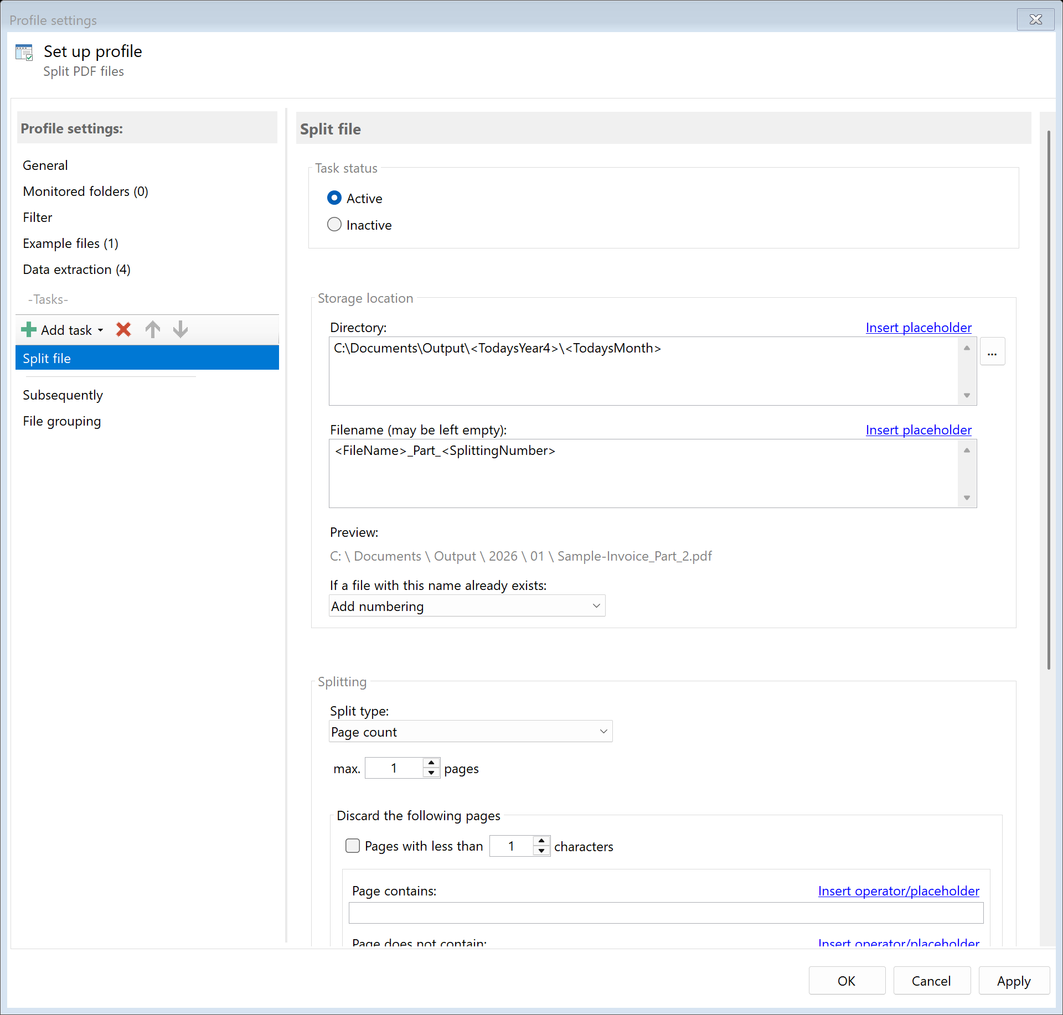Expand the Add task dropdown arrow
The image size is (1063, 1015).
100,329
